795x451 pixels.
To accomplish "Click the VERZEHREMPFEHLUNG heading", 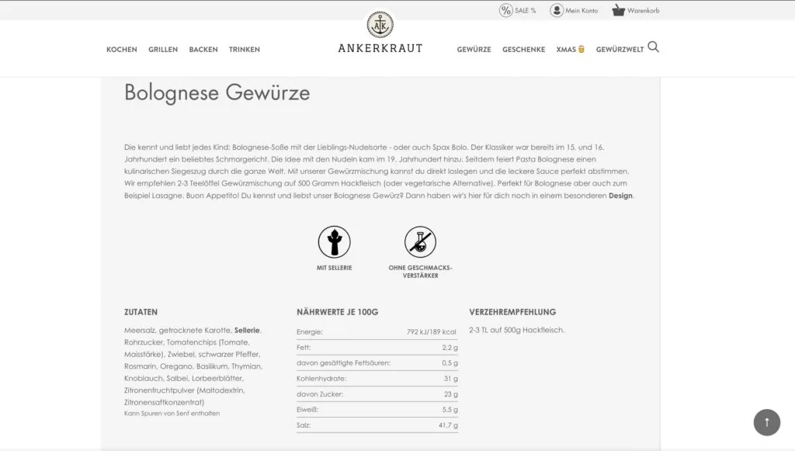I will point(512,312).
